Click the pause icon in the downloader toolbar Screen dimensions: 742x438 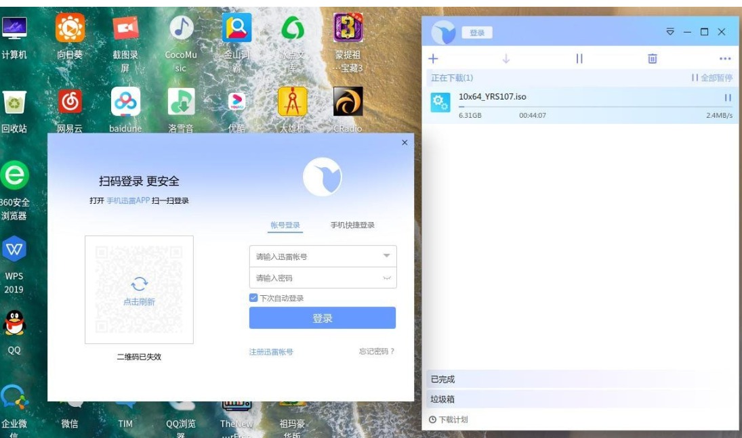click(x=579, y=59)
